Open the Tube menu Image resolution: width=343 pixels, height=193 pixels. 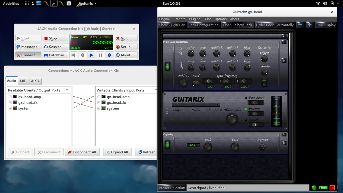tap(208, 19)
